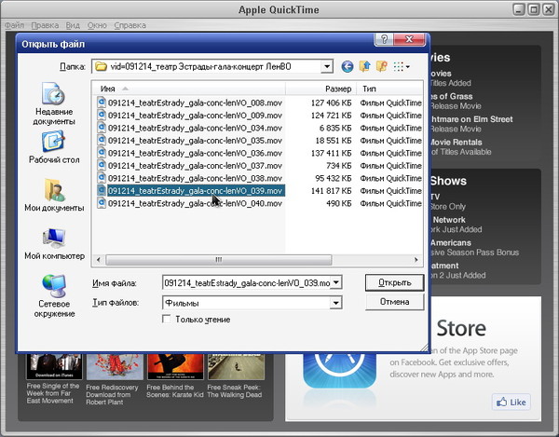Select file icon of lenVO_040.mov

102,203
